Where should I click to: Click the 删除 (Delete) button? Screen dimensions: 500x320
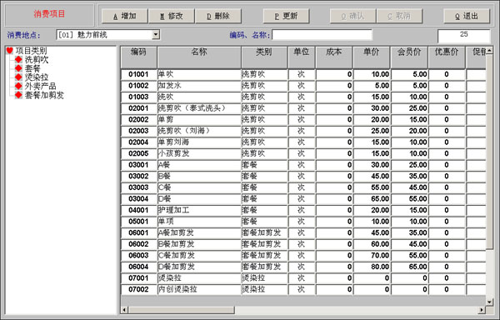click(x=218, y=16)
